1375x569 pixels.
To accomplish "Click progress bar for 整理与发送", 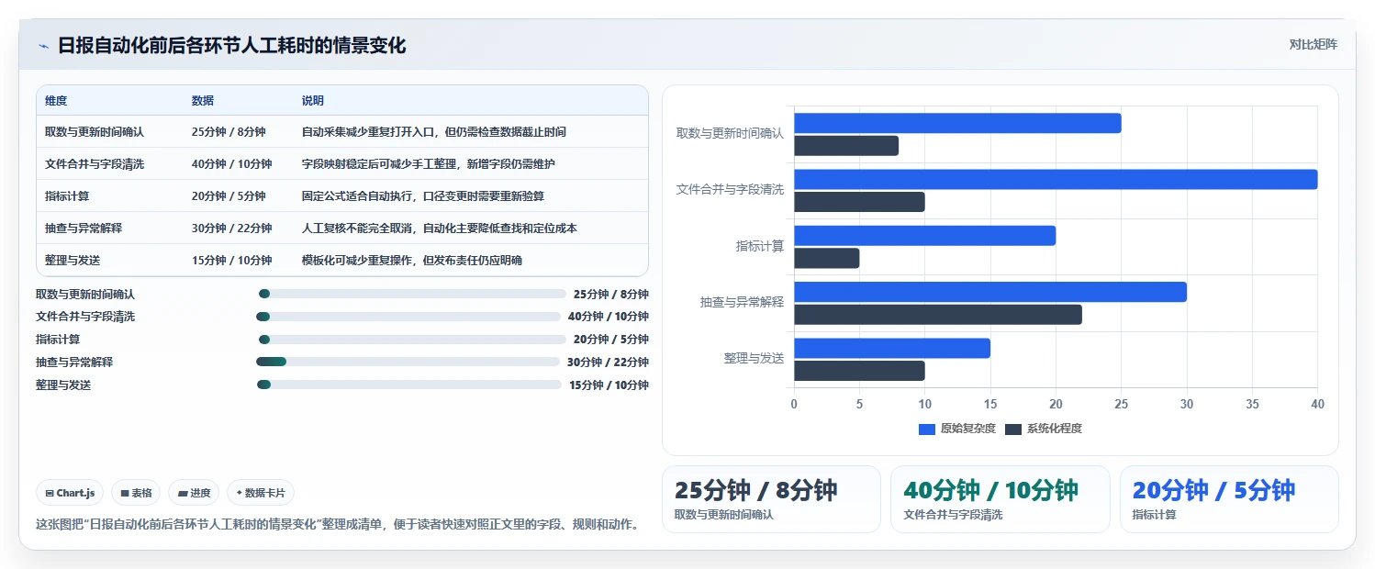I will [409, 385].
